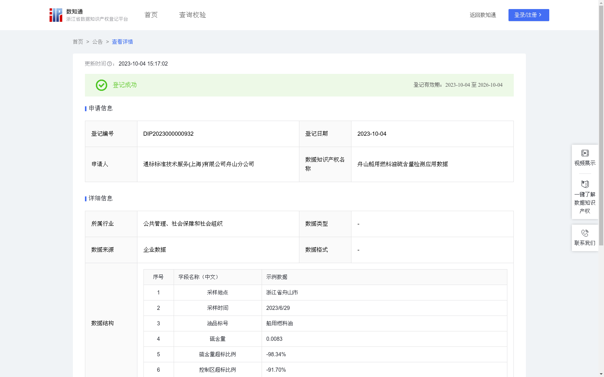
Task: Click the 采样时间 field name cell
Action: pos(217,308)
